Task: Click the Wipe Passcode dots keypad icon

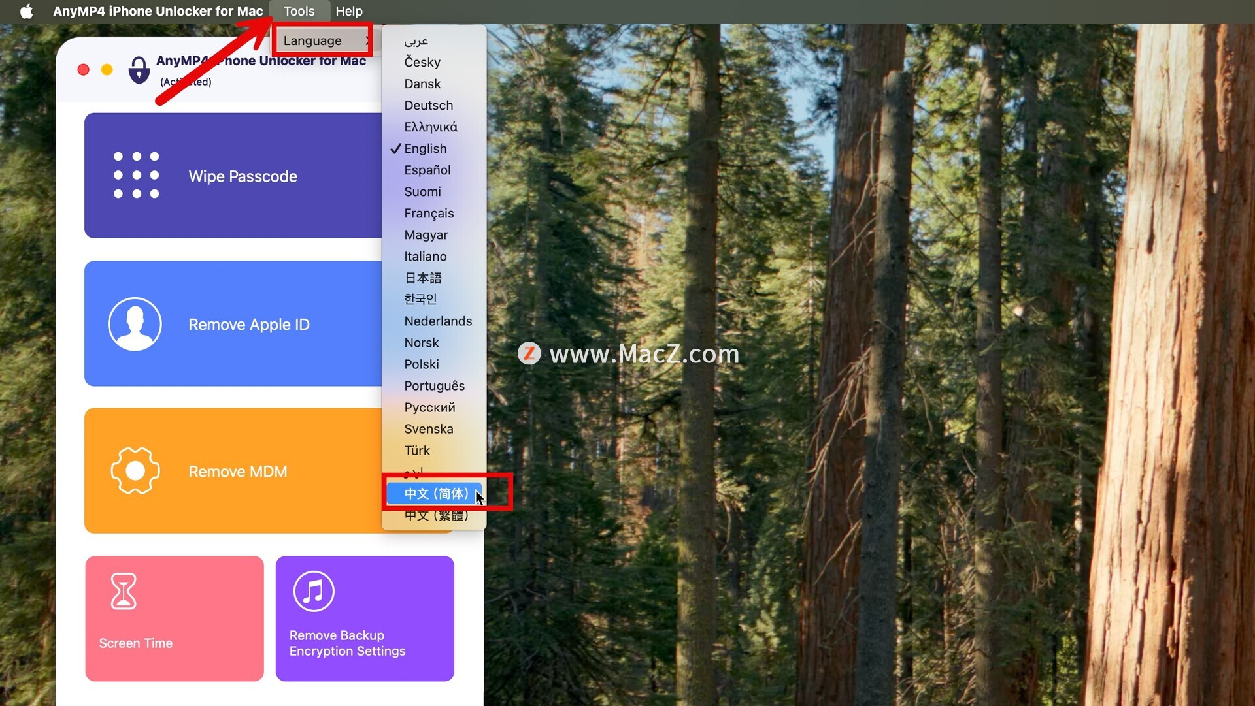Action: tap(136, 175)
